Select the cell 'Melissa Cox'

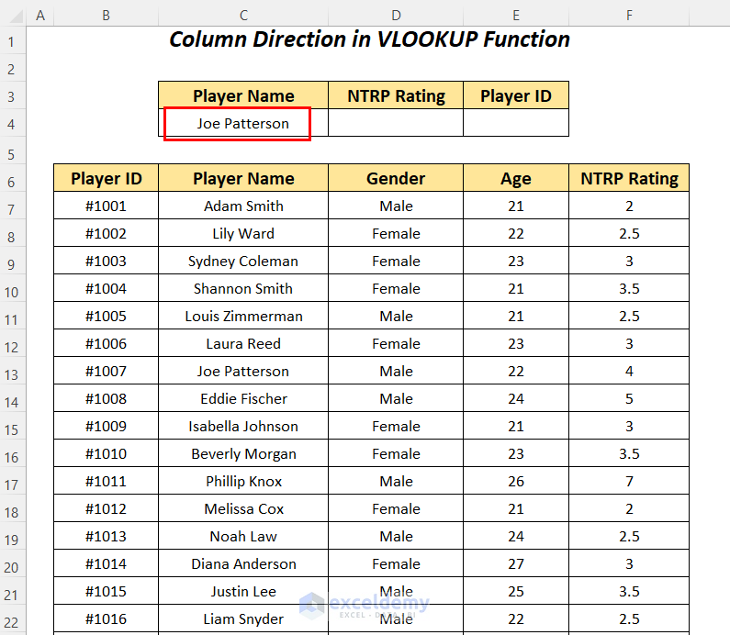(243, 508)
